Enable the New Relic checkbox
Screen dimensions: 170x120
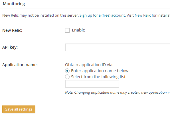(67, 30)
